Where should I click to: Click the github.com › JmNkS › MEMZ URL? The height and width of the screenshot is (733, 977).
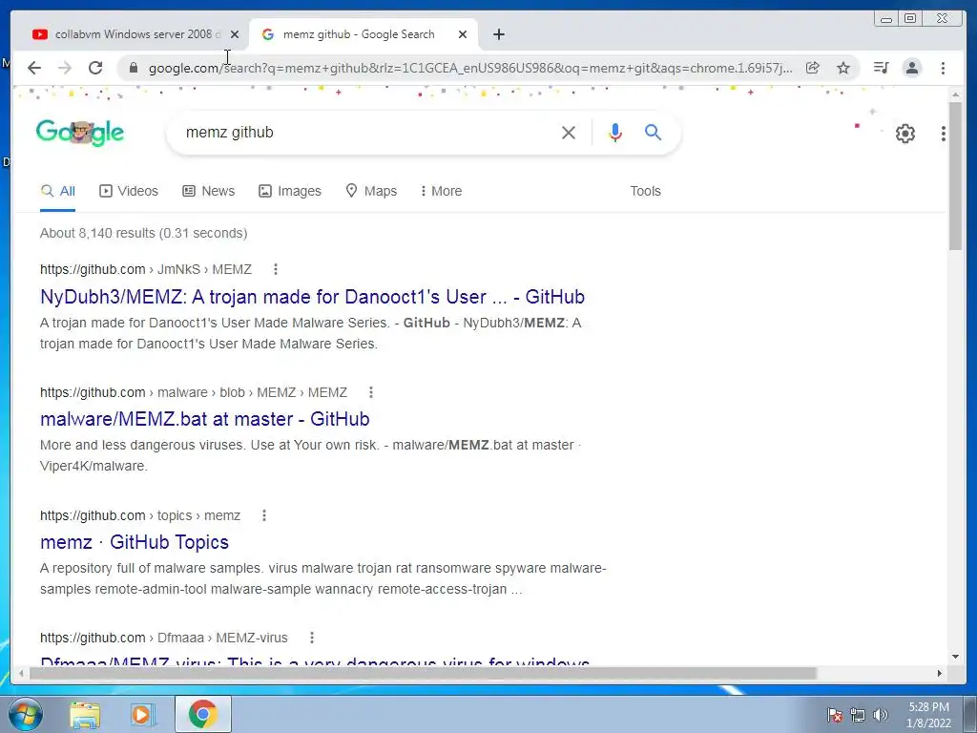point(146,269)
